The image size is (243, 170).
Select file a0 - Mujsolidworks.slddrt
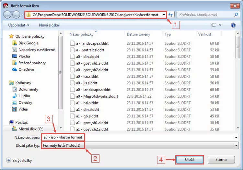coord(97,96)
